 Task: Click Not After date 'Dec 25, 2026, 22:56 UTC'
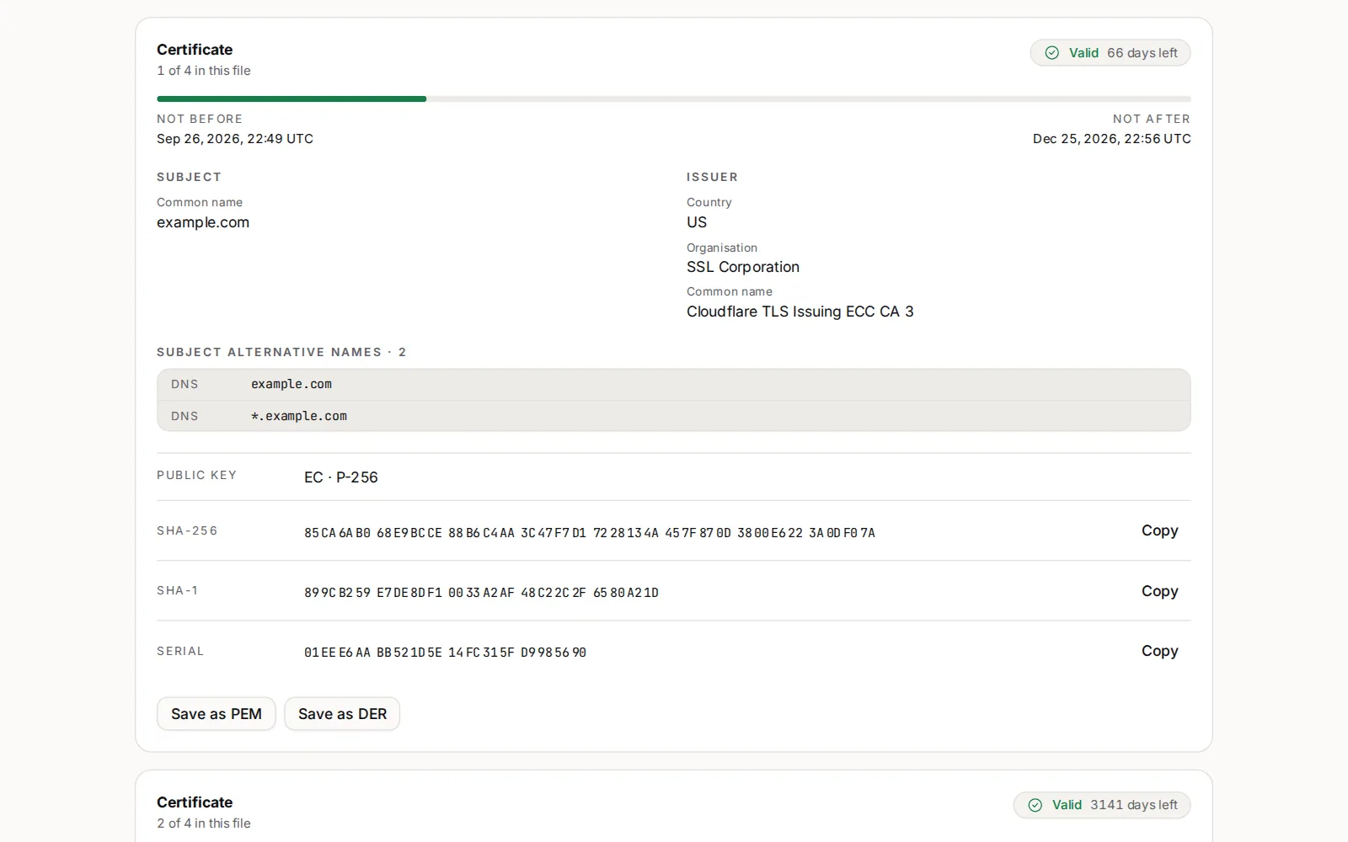click(1112, 139)
